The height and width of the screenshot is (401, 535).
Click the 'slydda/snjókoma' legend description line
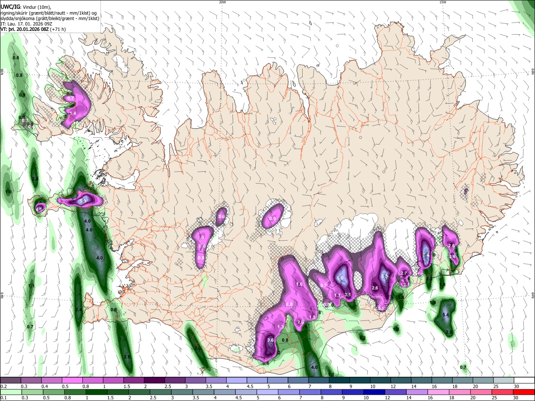(50, 18)
